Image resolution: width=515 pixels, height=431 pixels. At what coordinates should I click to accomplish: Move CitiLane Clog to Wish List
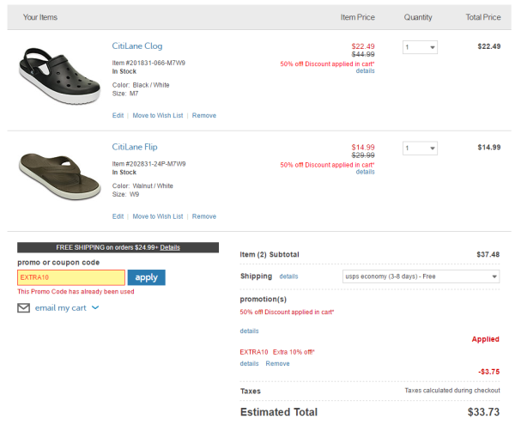coord(158,115)
